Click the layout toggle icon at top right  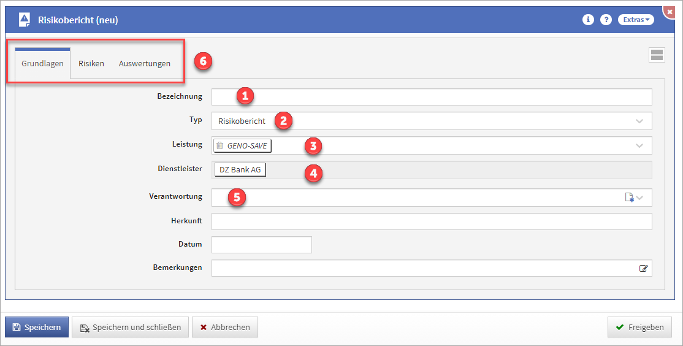(x=657, y=55)
